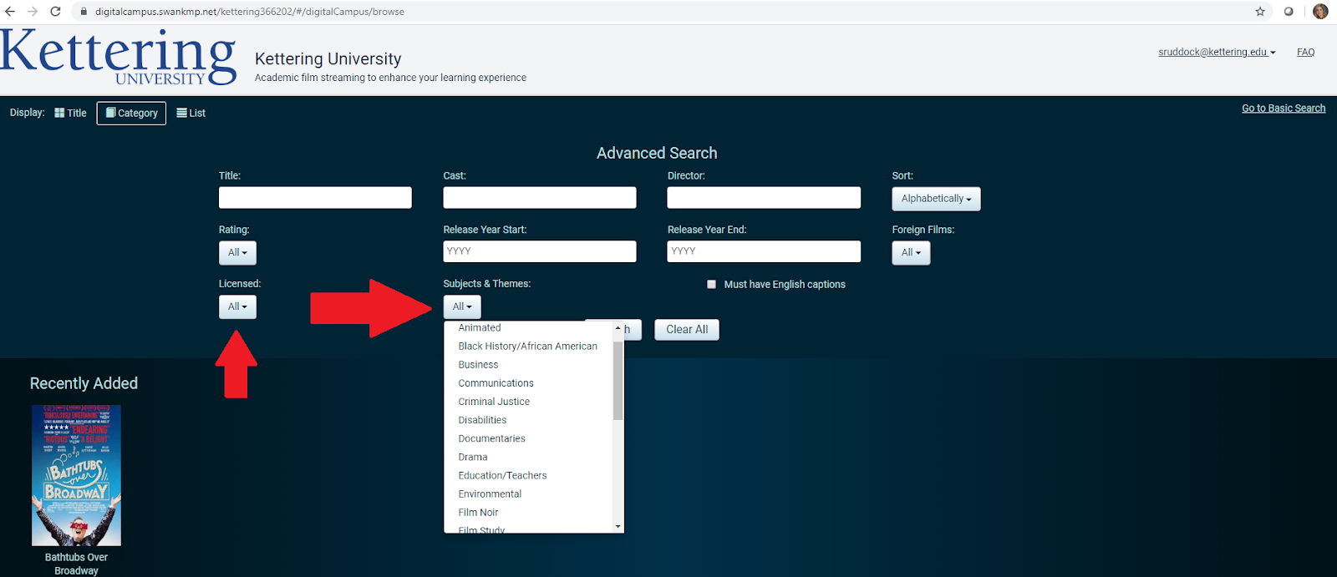
Task: Click the Bathtubs Over Broadway title text
Action: 76,564
